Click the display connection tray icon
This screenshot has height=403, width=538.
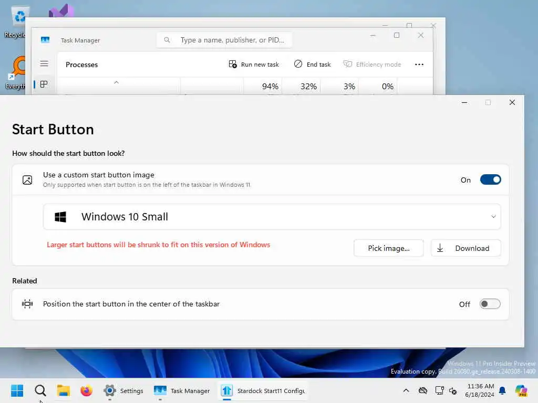439,390
